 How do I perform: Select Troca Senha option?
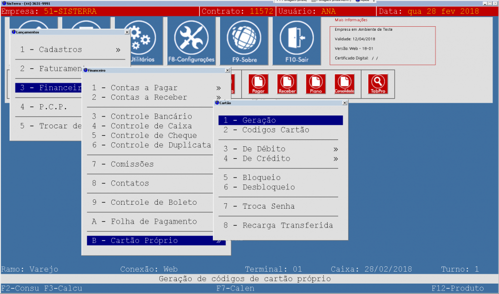click(x=268, y=206)
